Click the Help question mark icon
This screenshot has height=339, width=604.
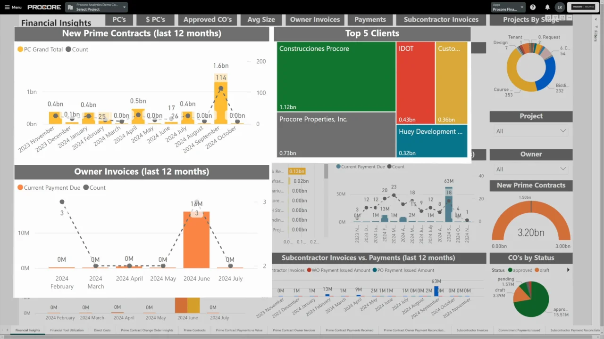pos(533,7)
